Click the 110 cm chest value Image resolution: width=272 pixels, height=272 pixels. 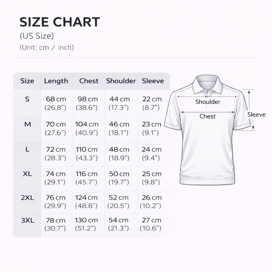coord(87,150)
